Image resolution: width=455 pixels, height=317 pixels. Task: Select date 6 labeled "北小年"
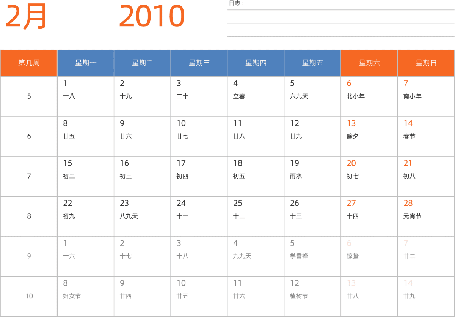pyautogui.click(x=369, y=96)
